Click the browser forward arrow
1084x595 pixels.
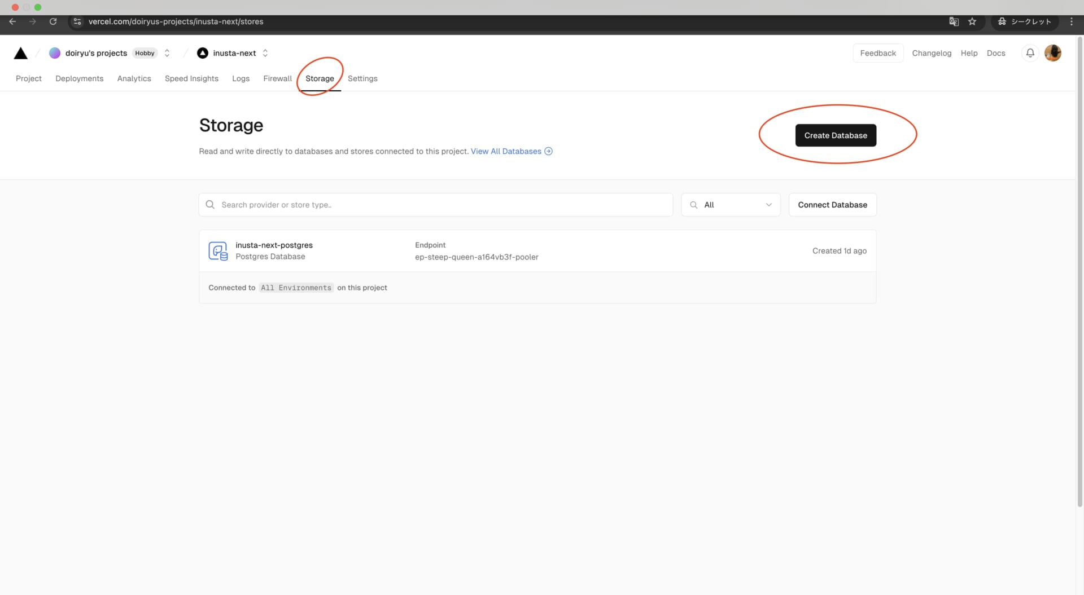(33, 21)
